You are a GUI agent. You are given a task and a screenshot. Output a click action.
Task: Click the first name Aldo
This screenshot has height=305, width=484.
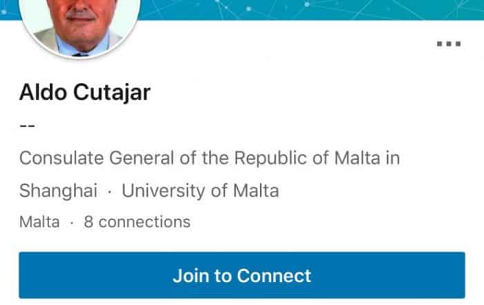click(x=44, y=92)
